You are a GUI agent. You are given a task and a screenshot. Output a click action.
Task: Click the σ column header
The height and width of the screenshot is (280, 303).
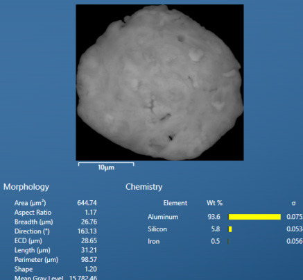(x=293, y=204)
